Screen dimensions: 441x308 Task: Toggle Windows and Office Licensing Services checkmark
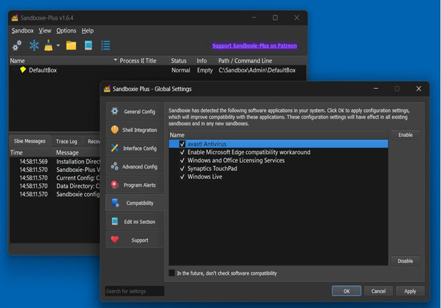pyautogui.click(x=182, y=160)
